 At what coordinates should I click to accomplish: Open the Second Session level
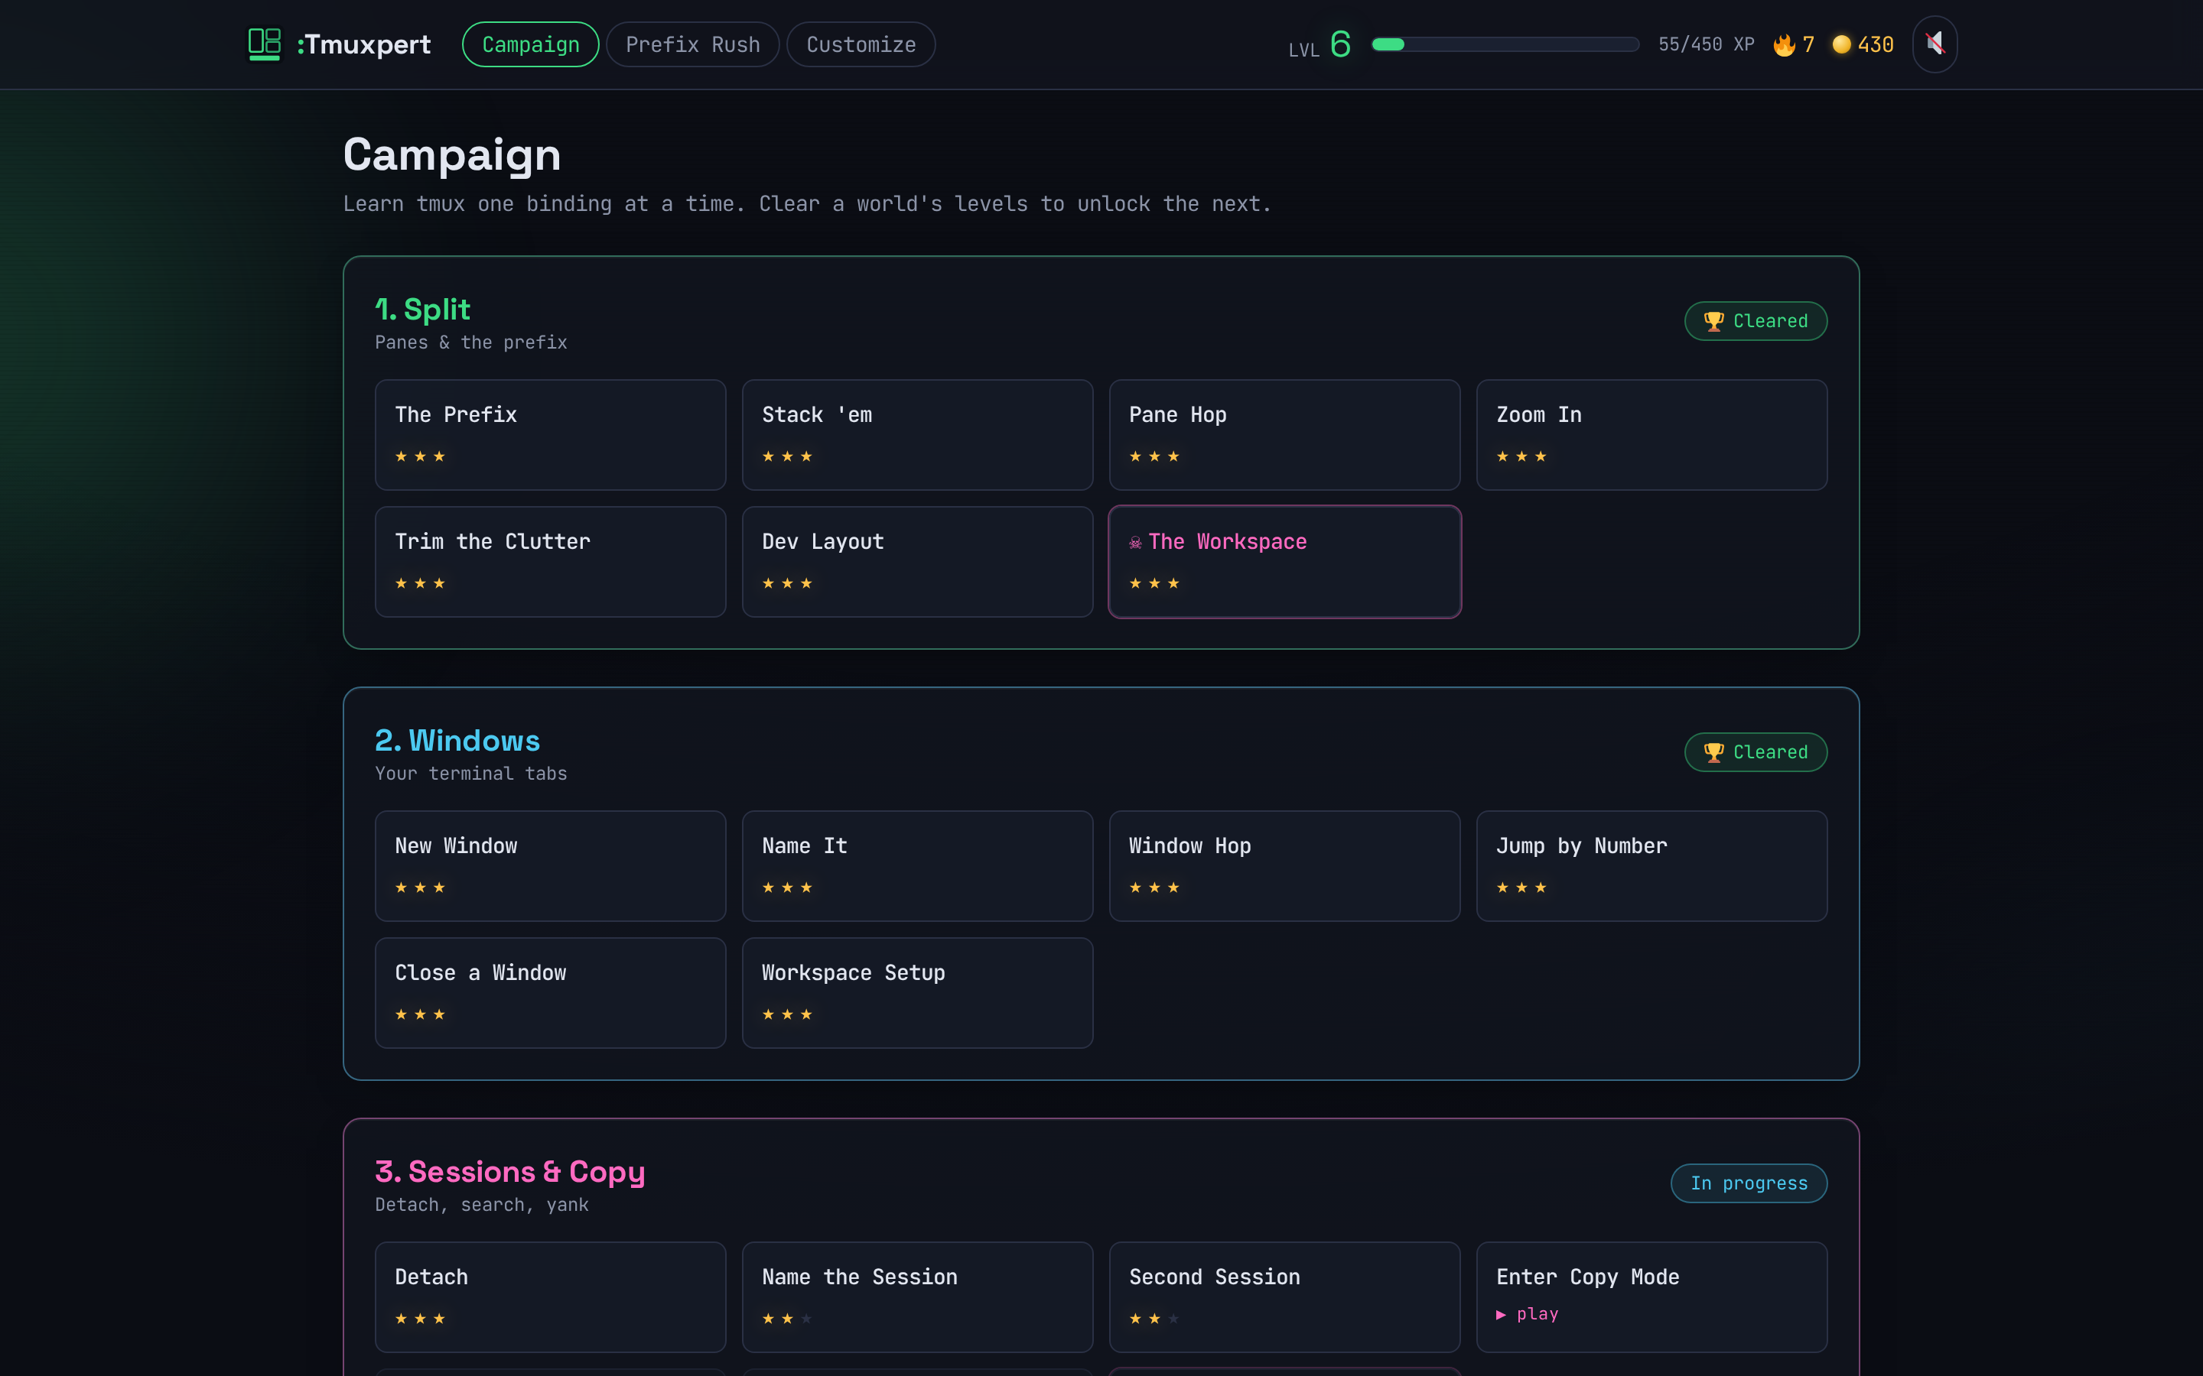(1284, 1296)
